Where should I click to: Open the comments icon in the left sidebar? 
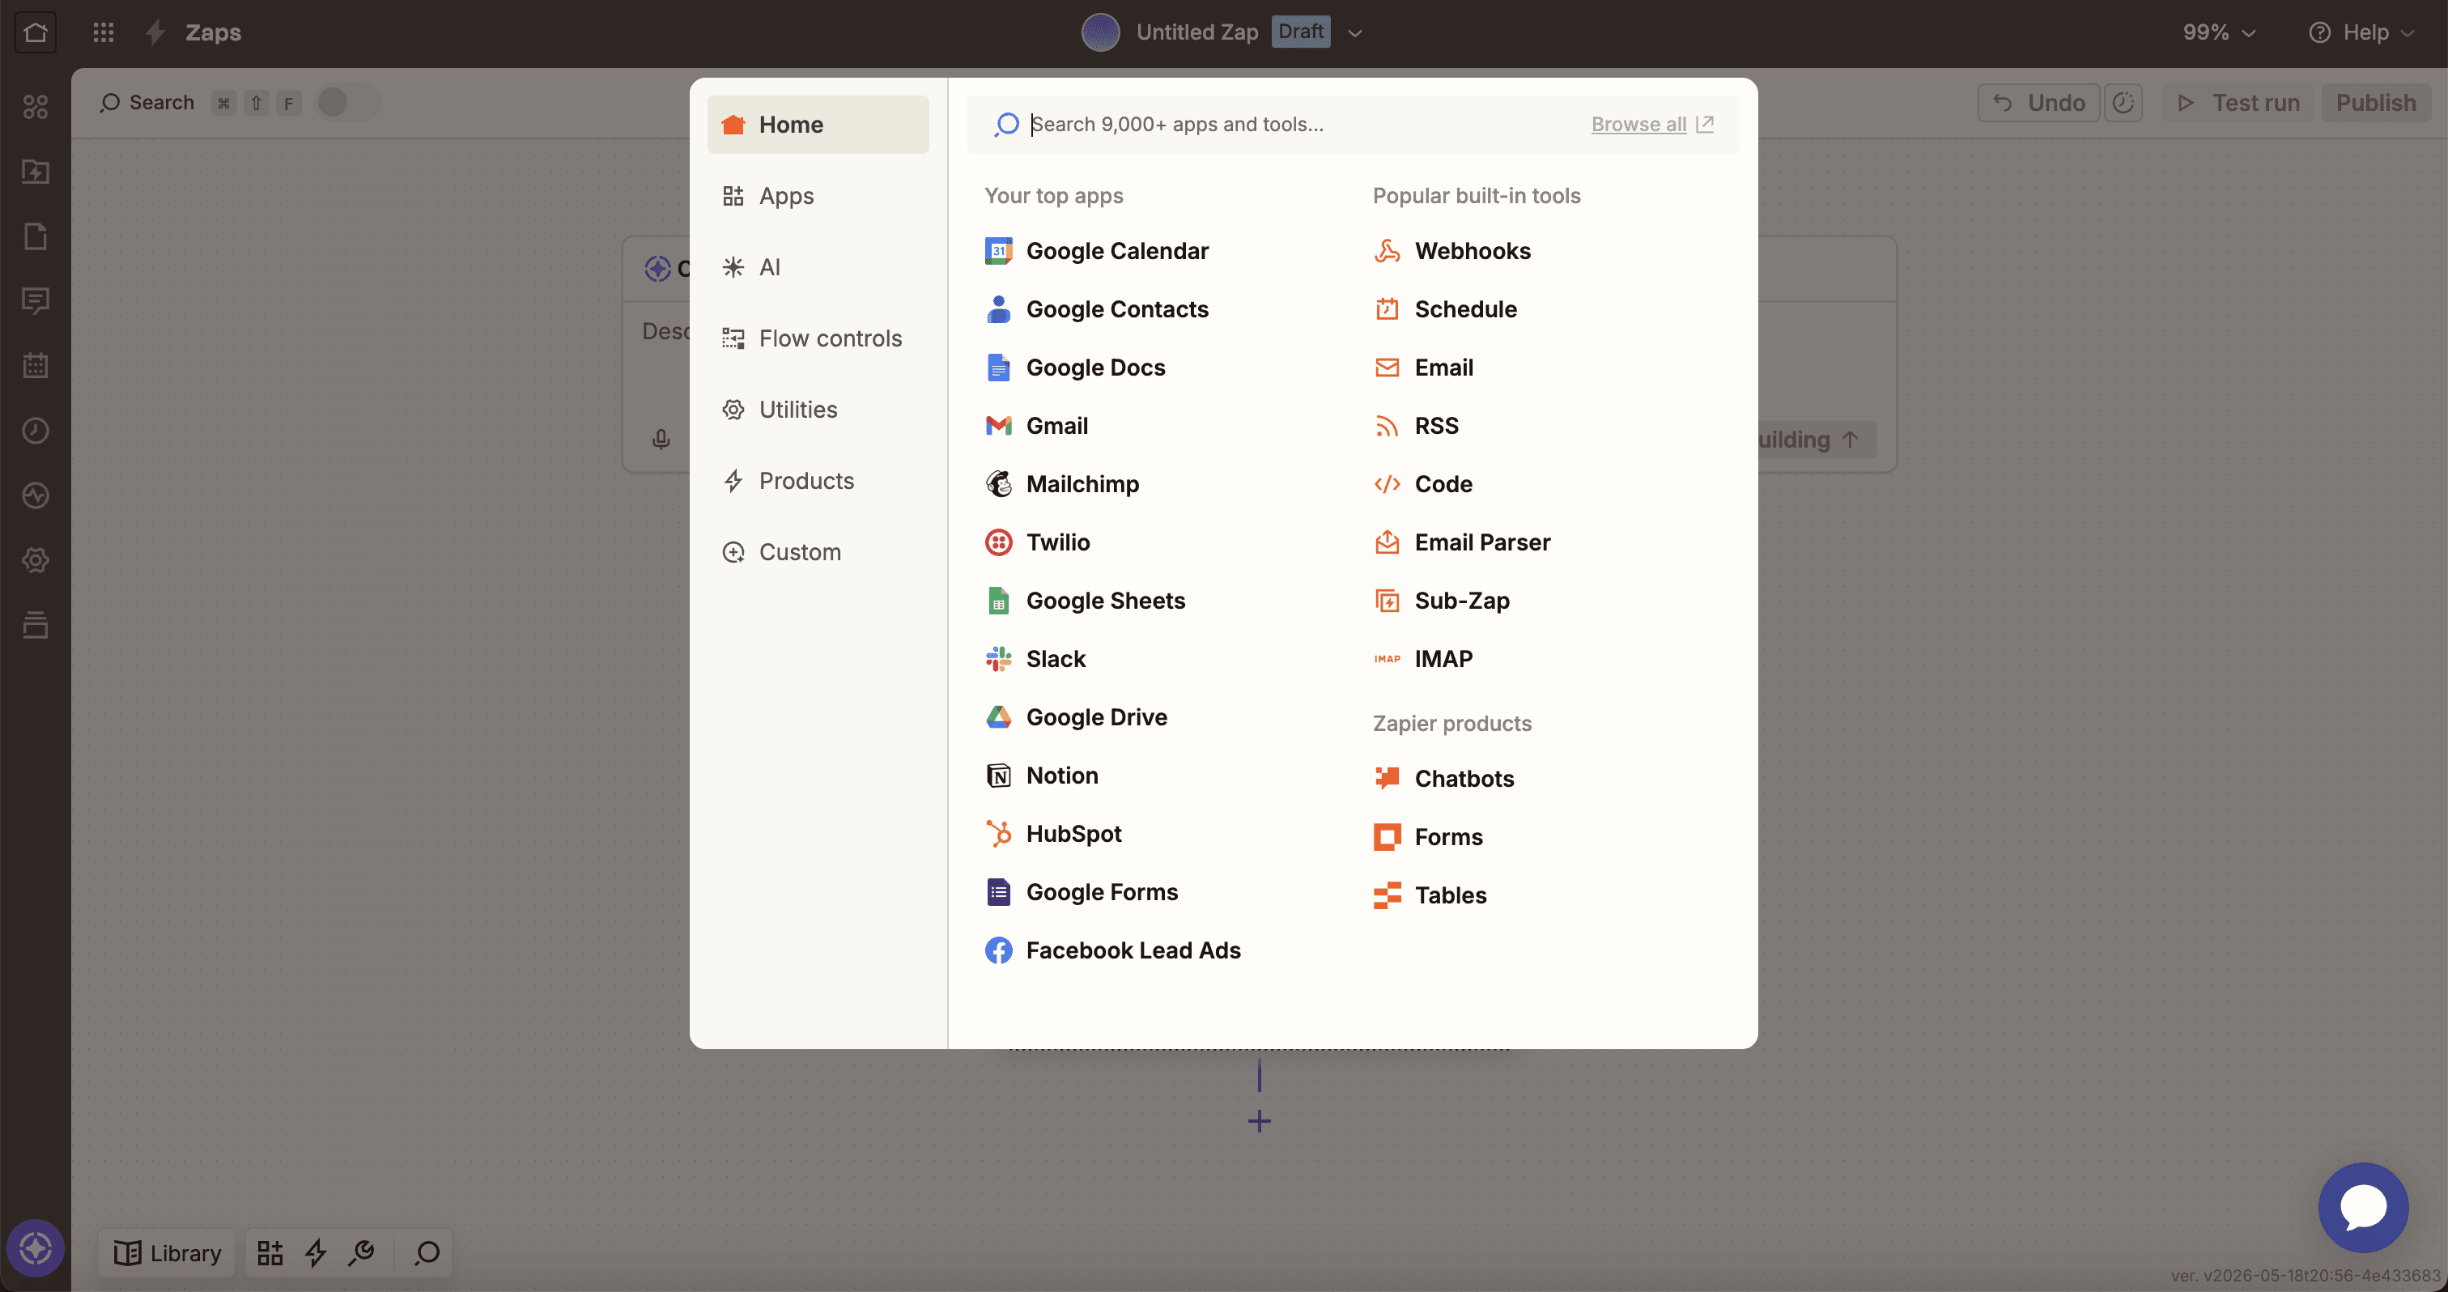tap(35, 301)
